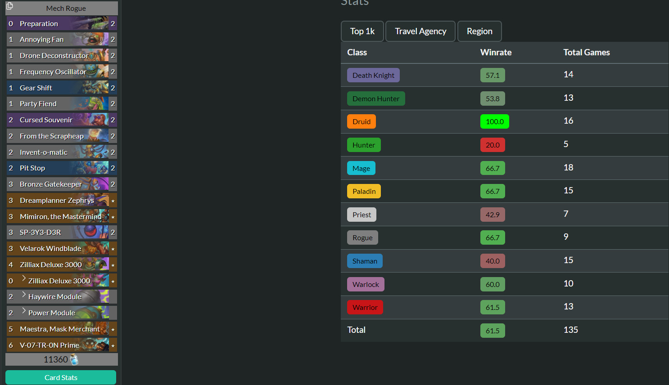
Task: Click the Winrate column header
Action: pyautogui.click(x=496, y=53)
